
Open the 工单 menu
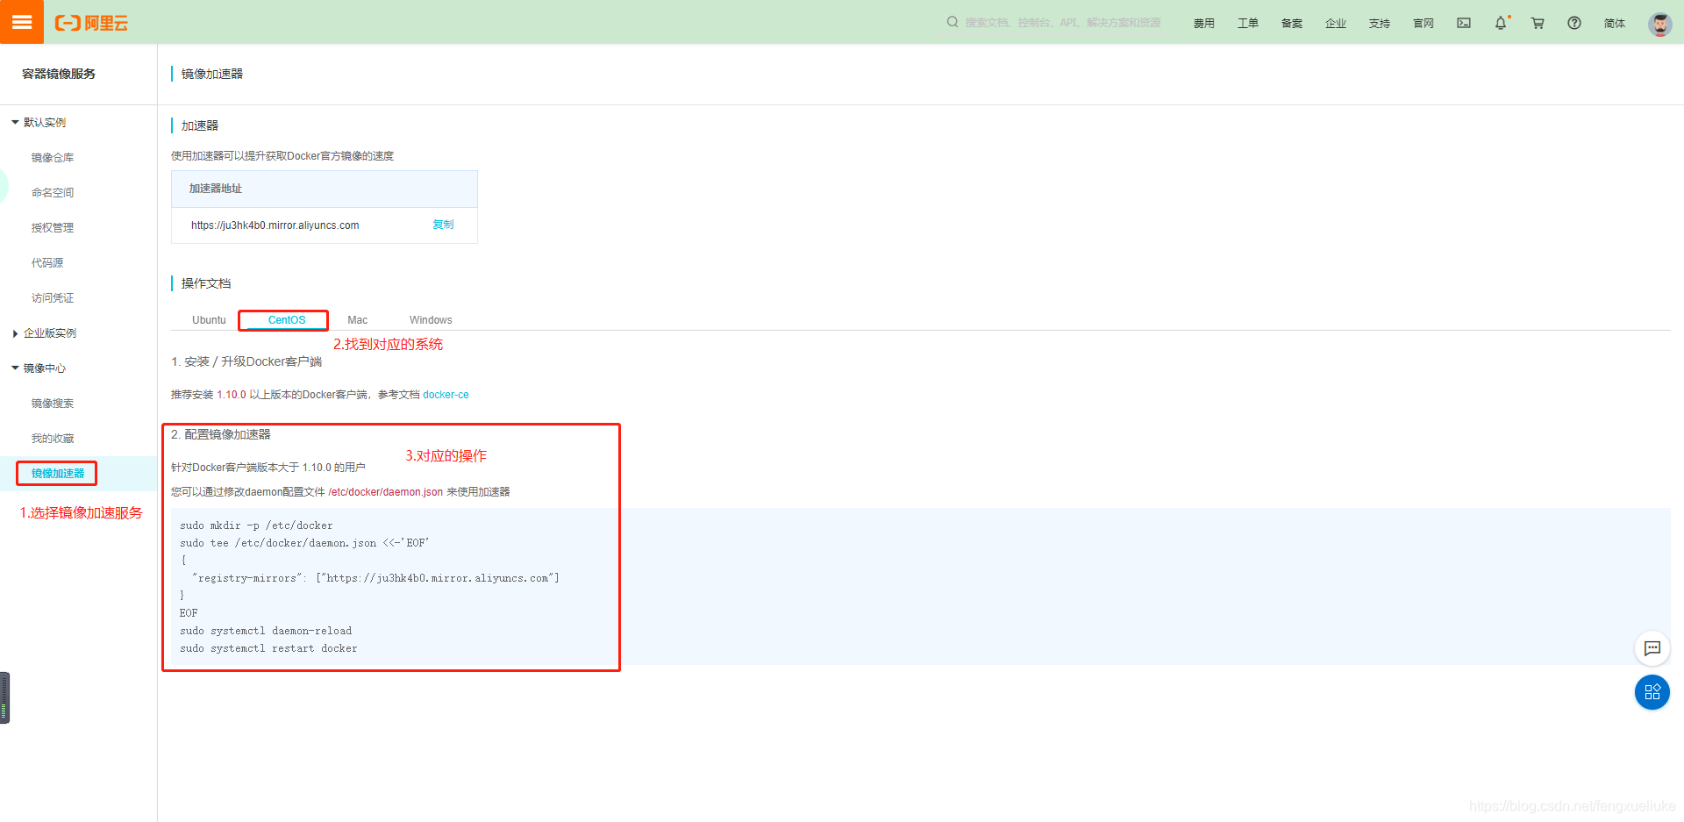pyautogui.click(x=1248, y=24)
